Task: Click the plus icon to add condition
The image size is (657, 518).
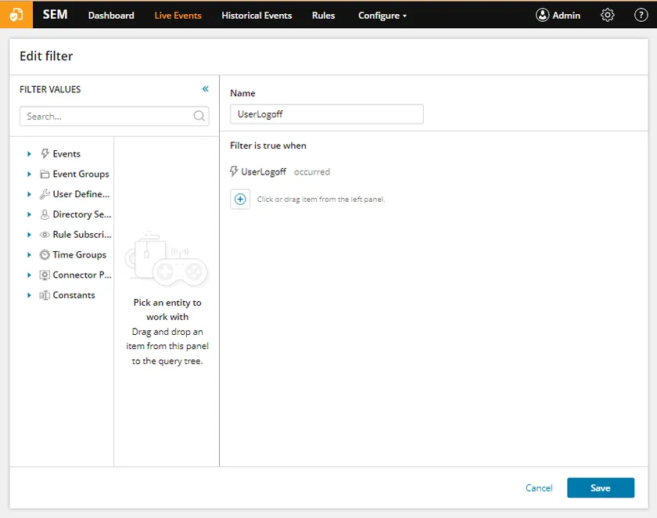Action: tap(240, 199)
